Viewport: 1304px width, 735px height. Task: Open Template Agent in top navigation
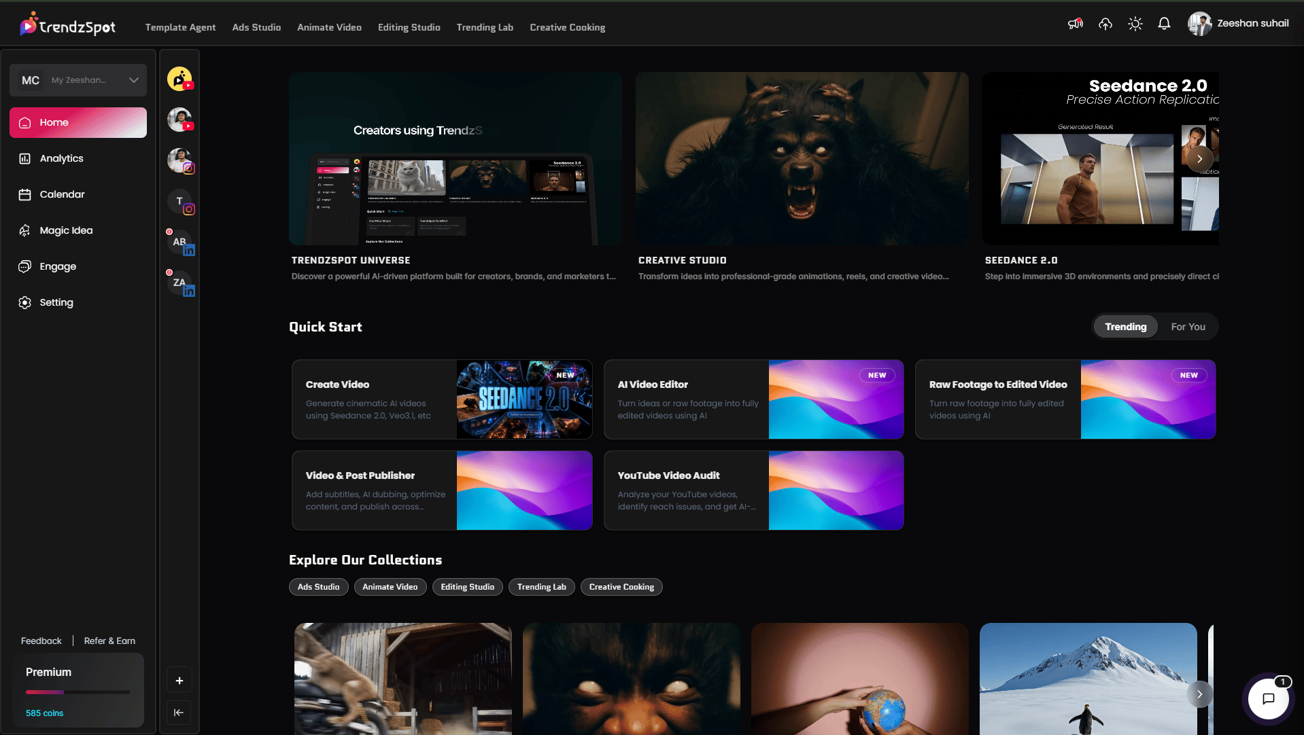click(x=180, y=27)
